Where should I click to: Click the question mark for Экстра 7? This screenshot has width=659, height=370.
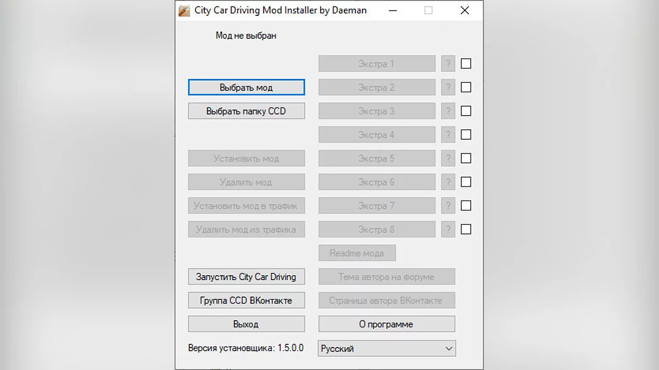point(448,205)
